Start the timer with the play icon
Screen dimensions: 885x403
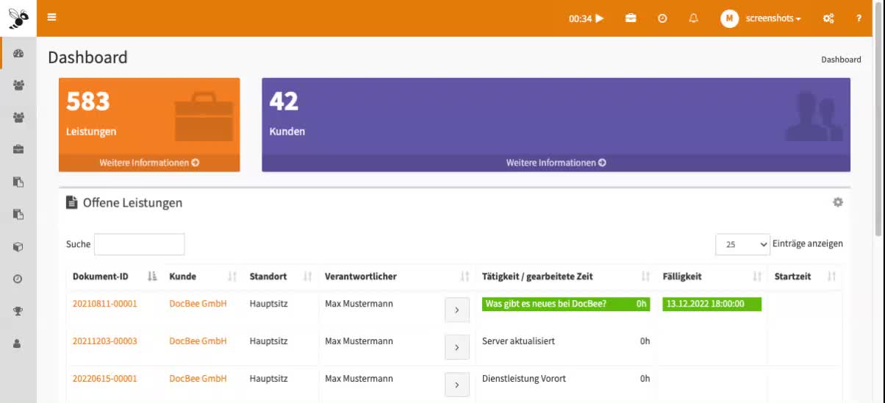(599, 18)
